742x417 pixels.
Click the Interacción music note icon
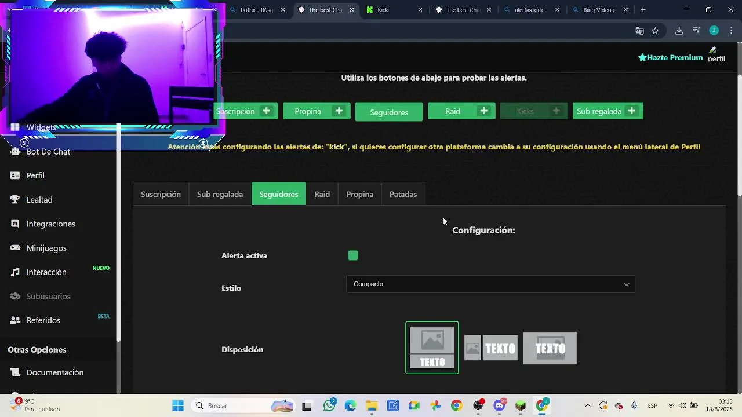15,272
